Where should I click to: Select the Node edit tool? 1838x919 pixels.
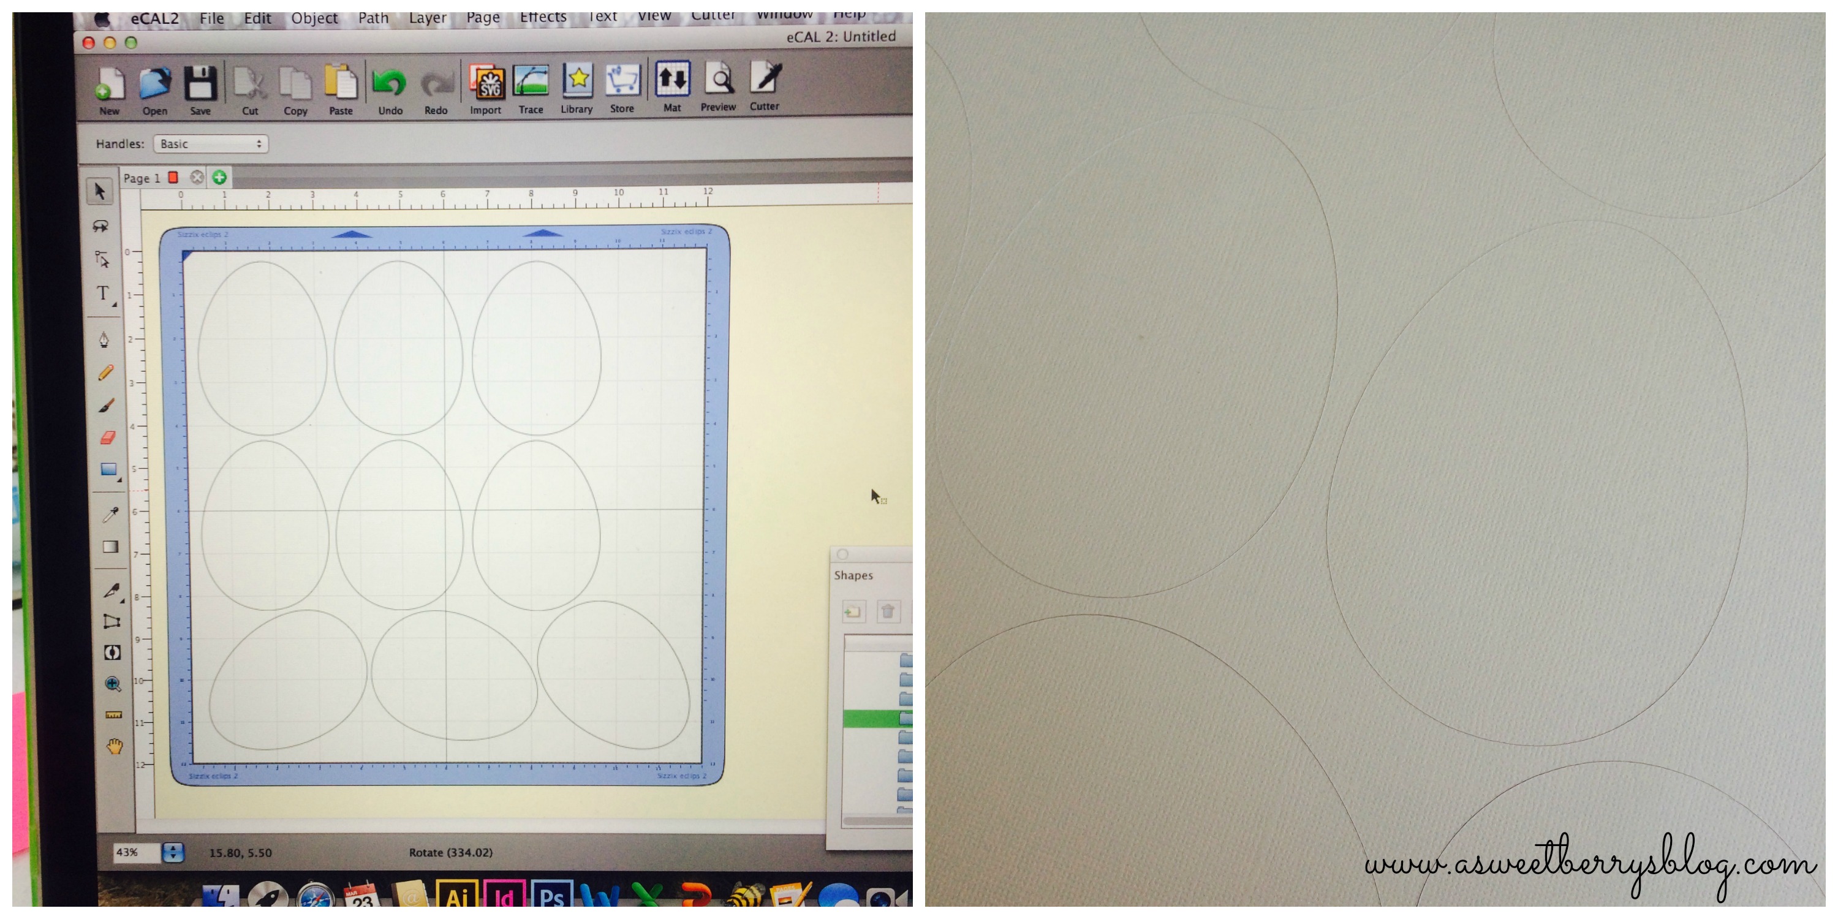tap(102, 259)
